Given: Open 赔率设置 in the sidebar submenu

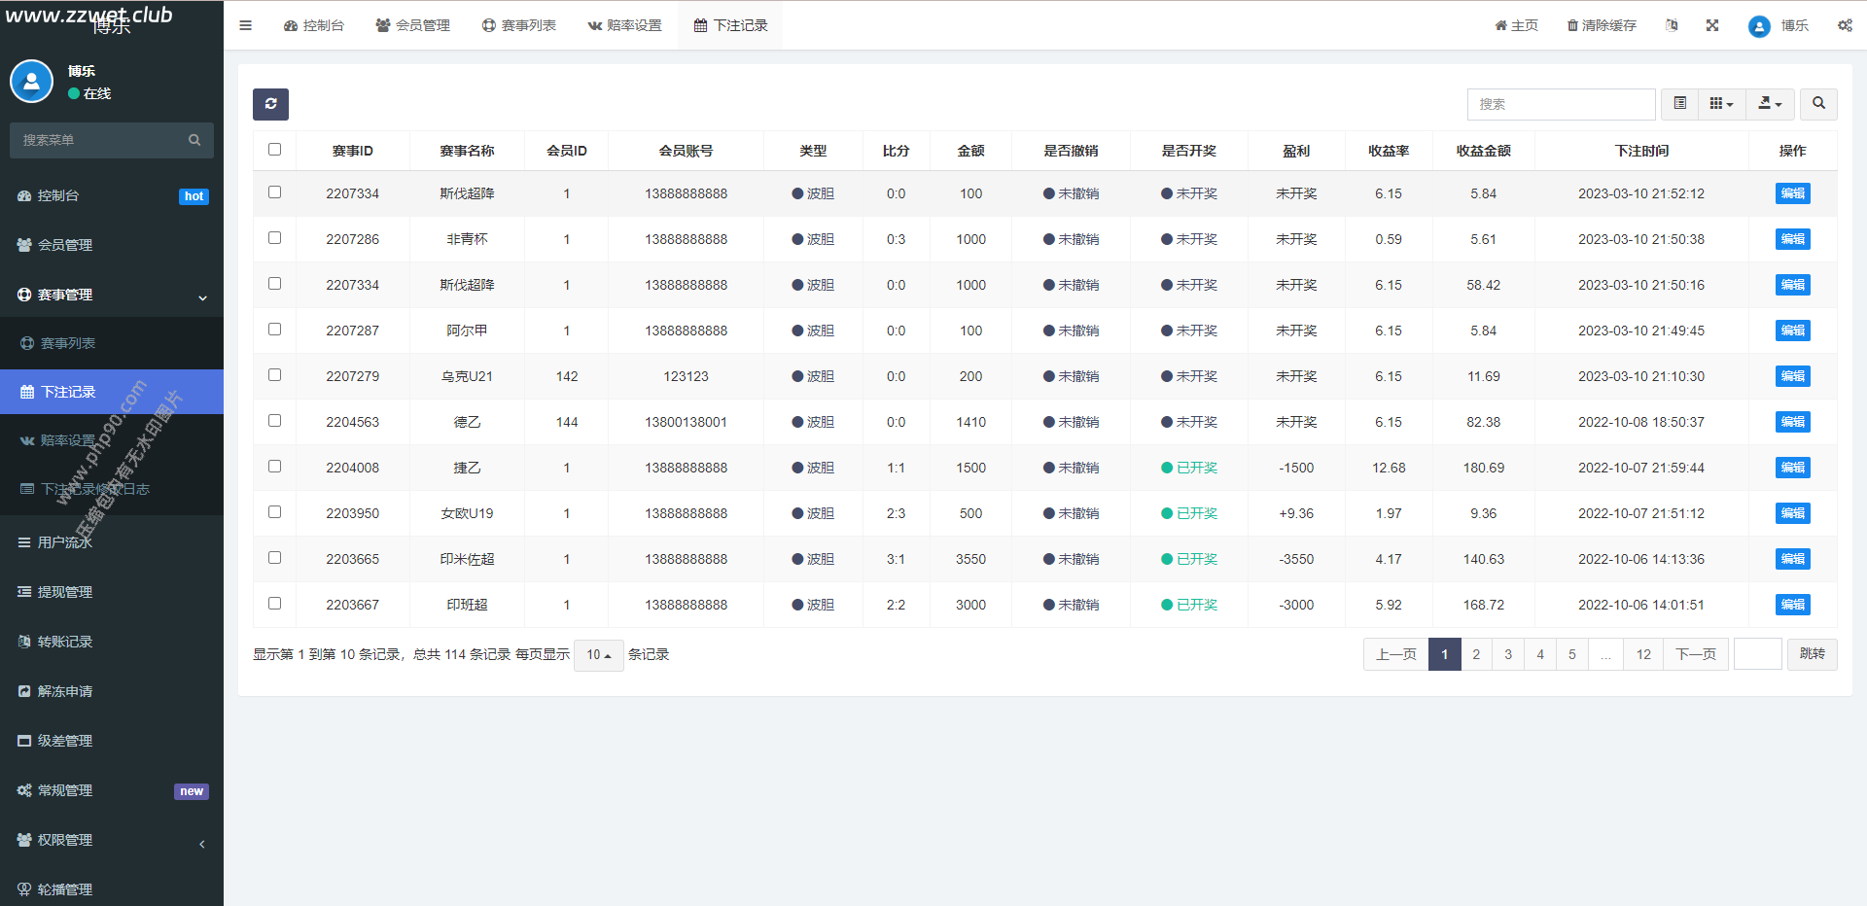Looking at the screenshot, I should click(x=112, y=440).
